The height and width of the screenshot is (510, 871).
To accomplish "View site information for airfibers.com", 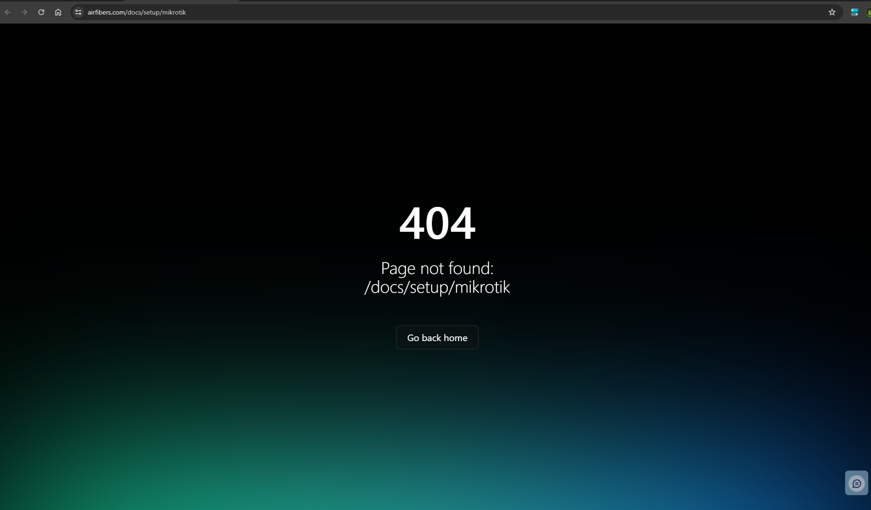I will [78, 12].
